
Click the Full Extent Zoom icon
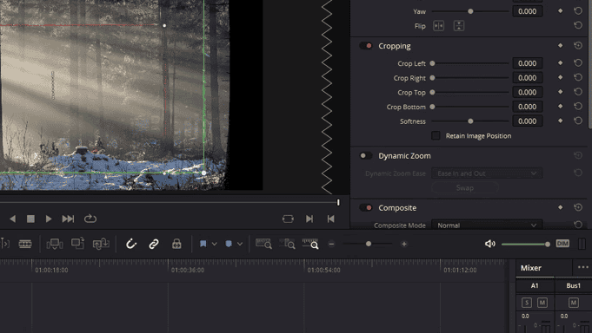[x=263, y=244]
